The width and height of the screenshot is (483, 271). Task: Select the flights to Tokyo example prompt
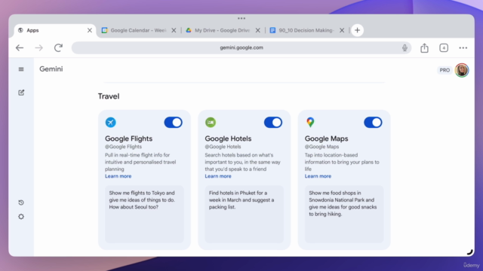tap(144, 214)
